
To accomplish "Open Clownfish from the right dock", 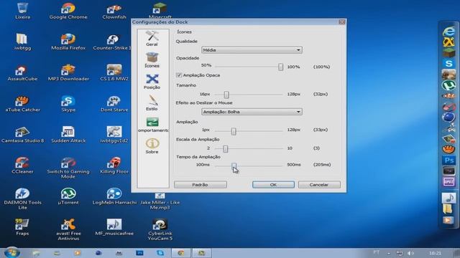I will coord(448,96).
